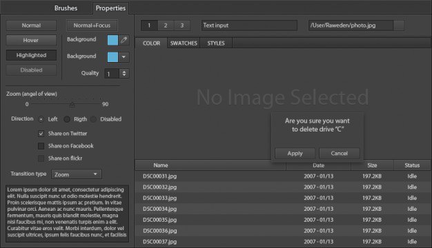Click the second Background blue swatch
Screen dimensions: 432x248
(x=112, y=57)
